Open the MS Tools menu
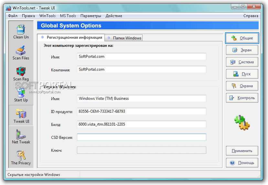268x185 pixels. point(68,16)
